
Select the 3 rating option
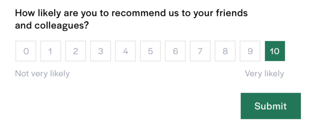pos(100,51)
